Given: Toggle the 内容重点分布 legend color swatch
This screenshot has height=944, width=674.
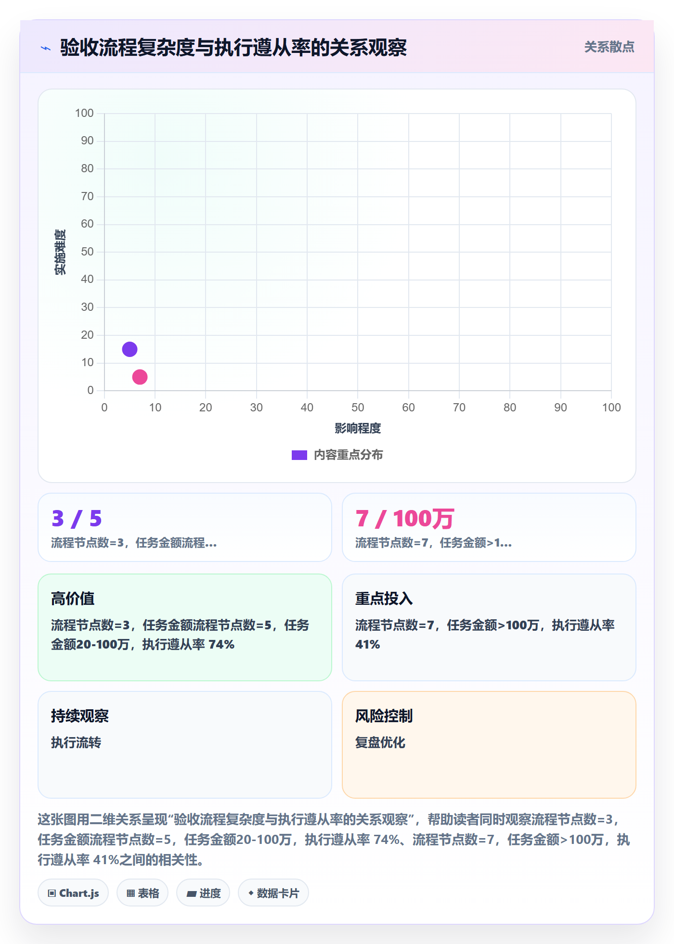Looking at the screenshot, I should click(299, 455).
